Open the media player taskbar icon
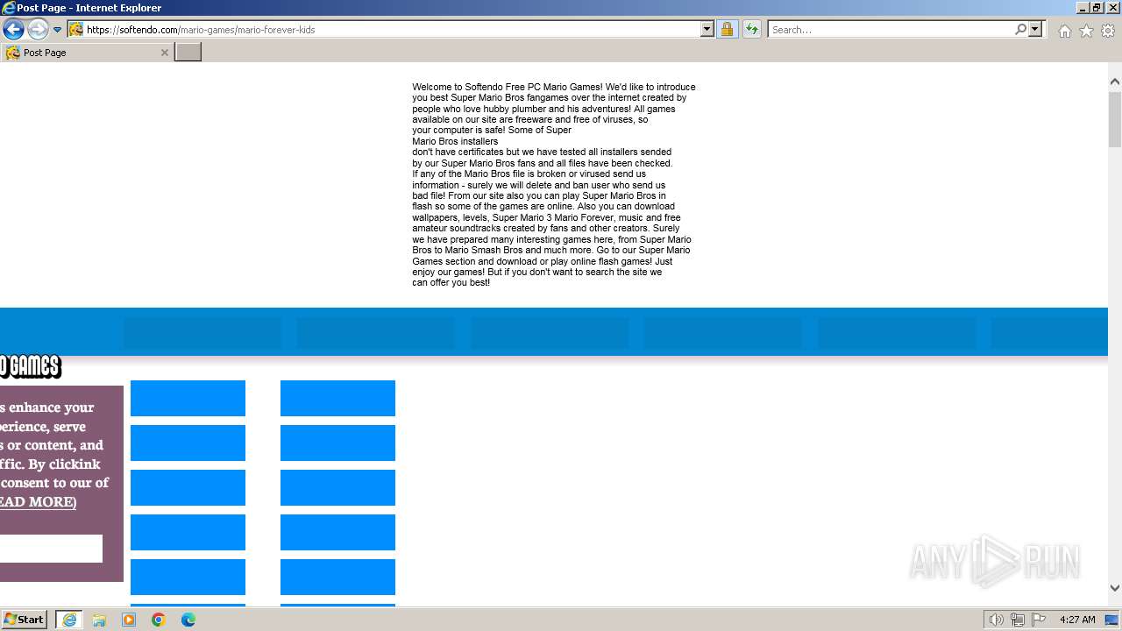 [x=129, y=620]
